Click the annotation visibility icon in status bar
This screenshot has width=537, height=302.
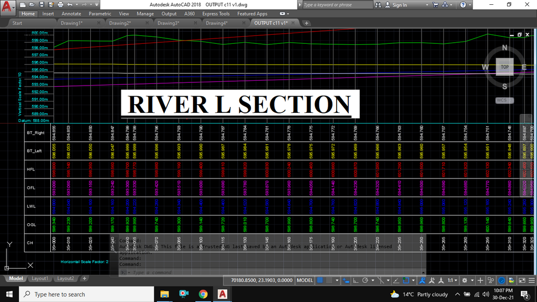pos(422,281)
